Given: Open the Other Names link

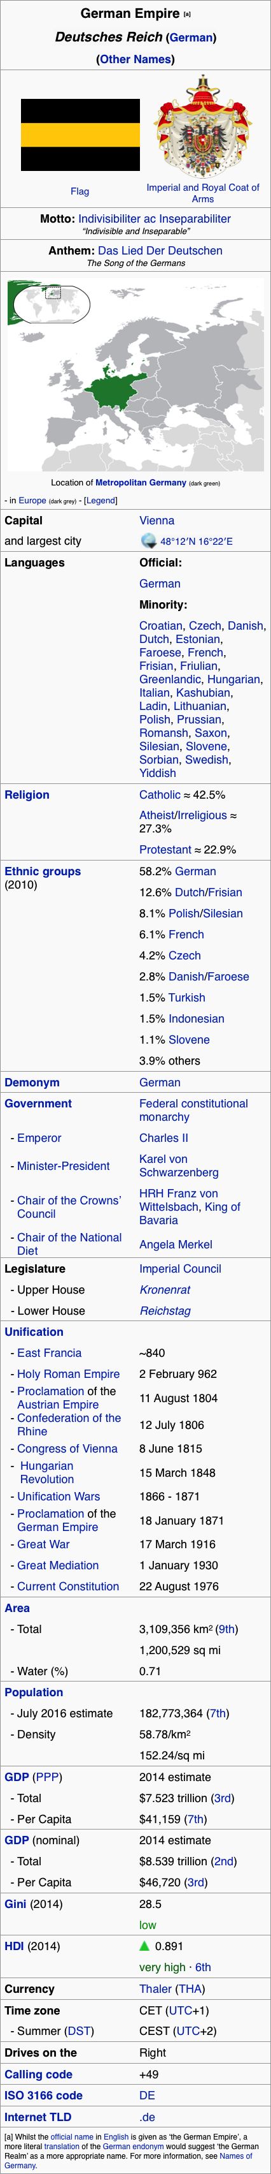Looking at the screenshot, I should [135, 59].
